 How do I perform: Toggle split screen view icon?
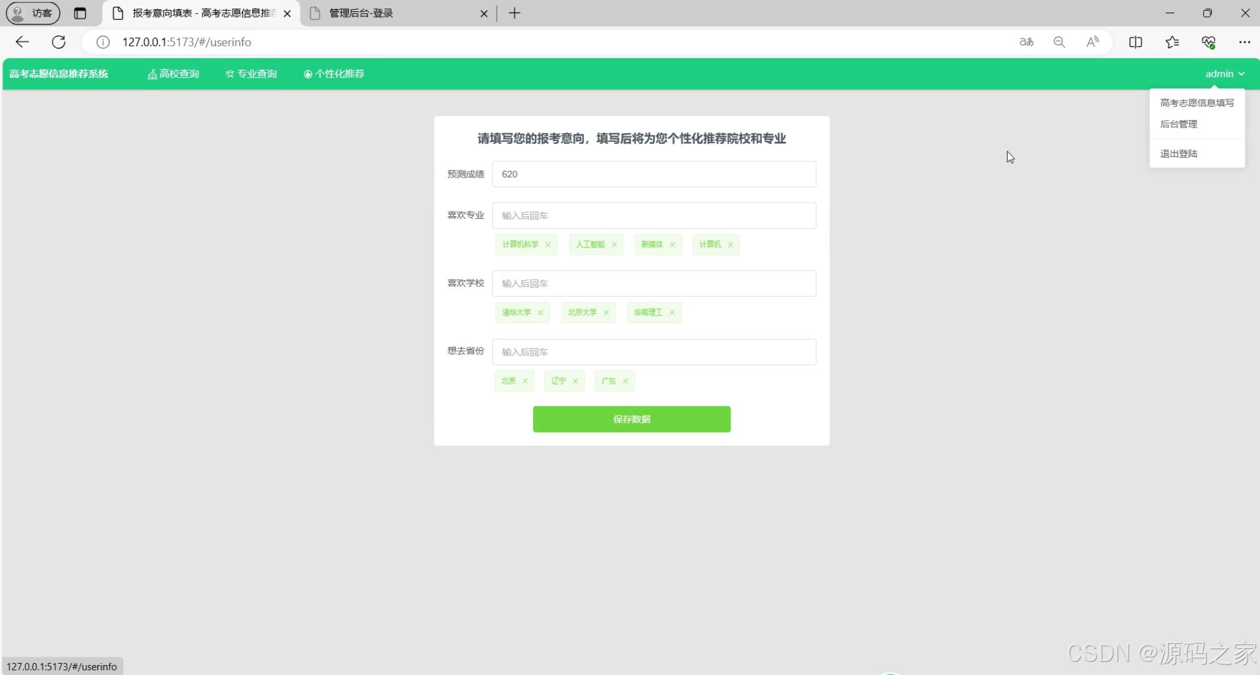tap(1136, 42)
